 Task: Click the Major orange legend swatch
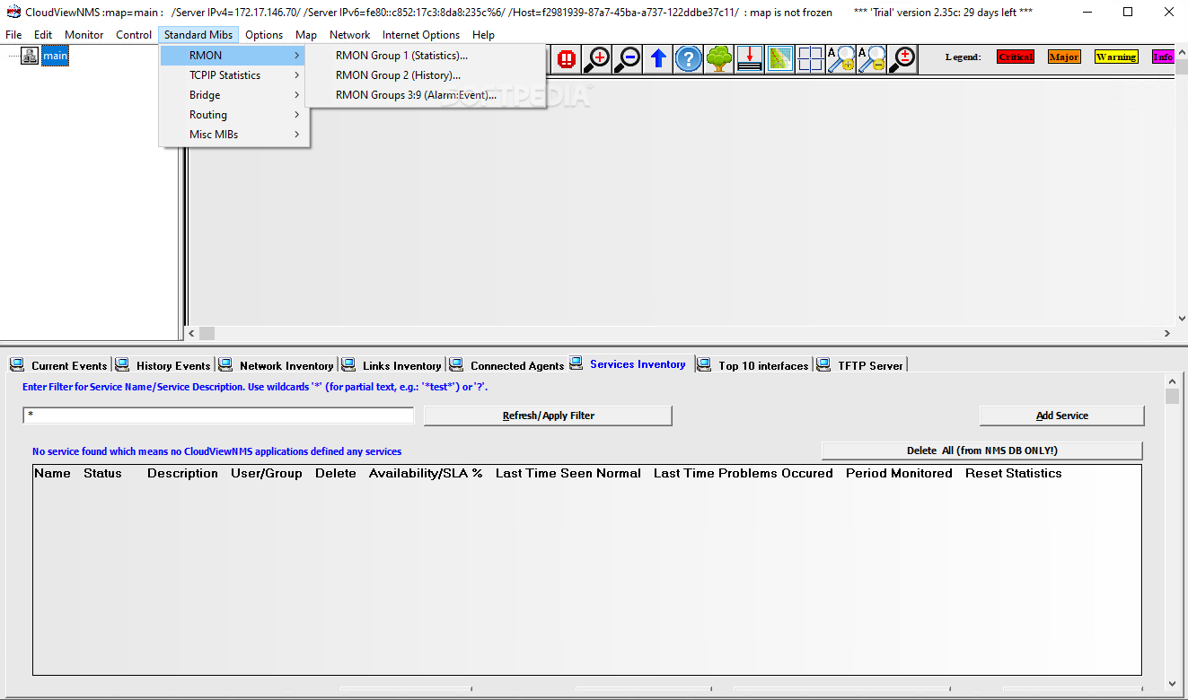(1064, 57)
